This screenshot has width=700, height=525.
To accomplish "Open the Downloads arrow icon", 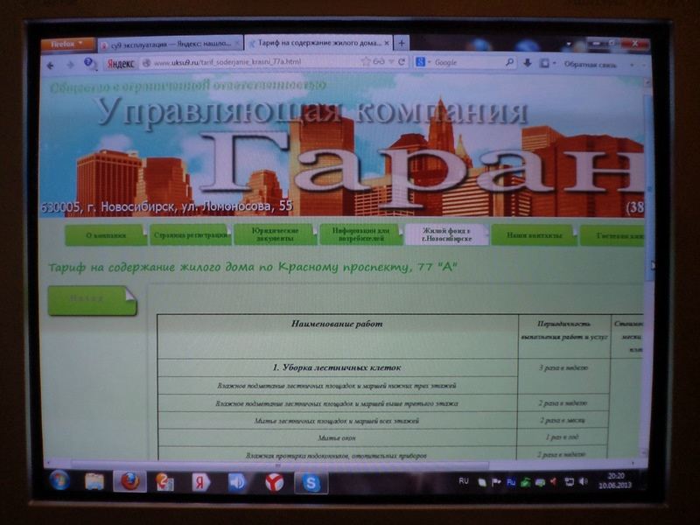I will [x=528, y=63].
